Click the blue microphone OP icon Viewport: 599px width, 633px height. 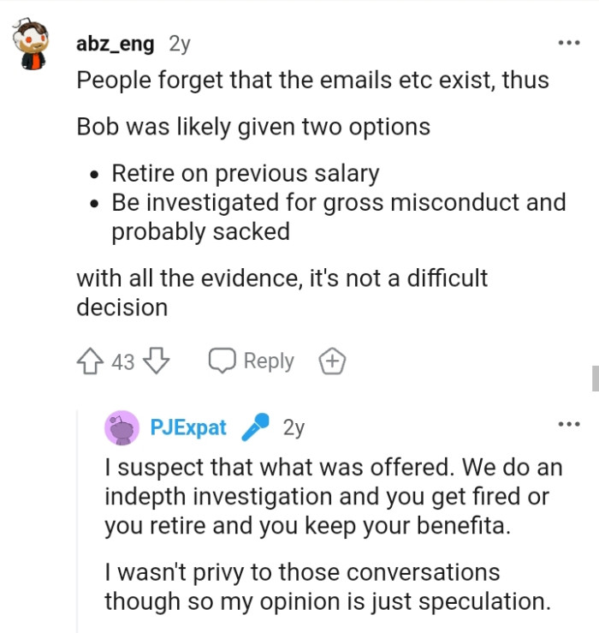256,427
